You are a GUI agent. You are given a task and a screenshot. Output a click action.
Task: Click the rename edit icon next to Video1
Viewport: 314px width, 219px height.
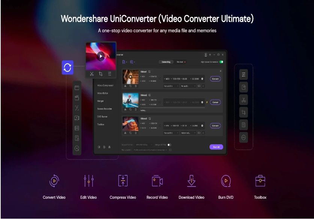pyautogui.click(x=149, y=72)
